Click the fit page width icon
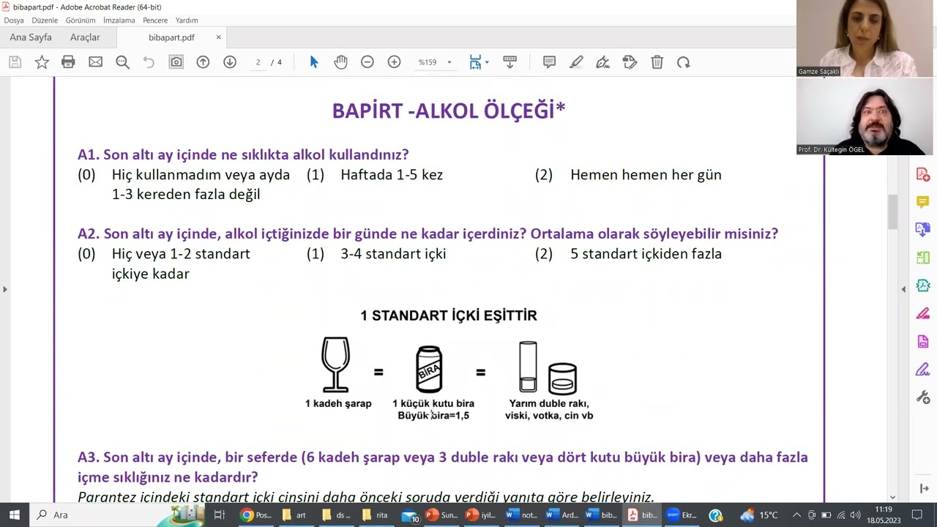The height and width of the screenshot is (527, 937). tap(475, 62)
